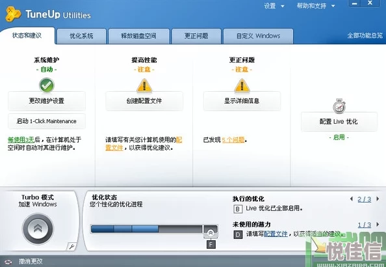Click the blue 配置文件 link in 未使用的潜力
This screenshot has height=267, width=386.
[276, 234]
